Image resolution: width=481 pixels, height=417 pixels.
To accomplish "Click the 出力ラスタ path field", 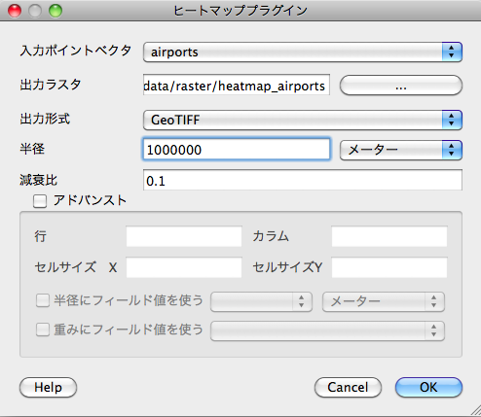I will 237,85.
